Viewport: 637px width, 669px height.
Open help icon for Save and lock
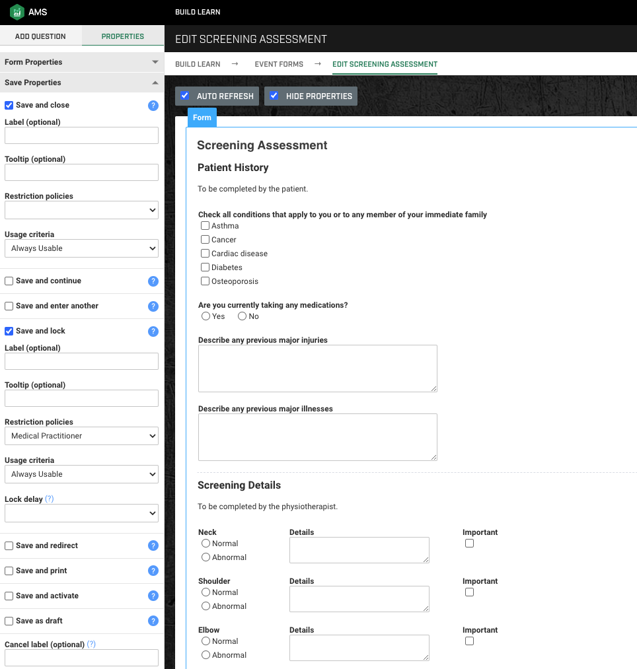[153, 332]
